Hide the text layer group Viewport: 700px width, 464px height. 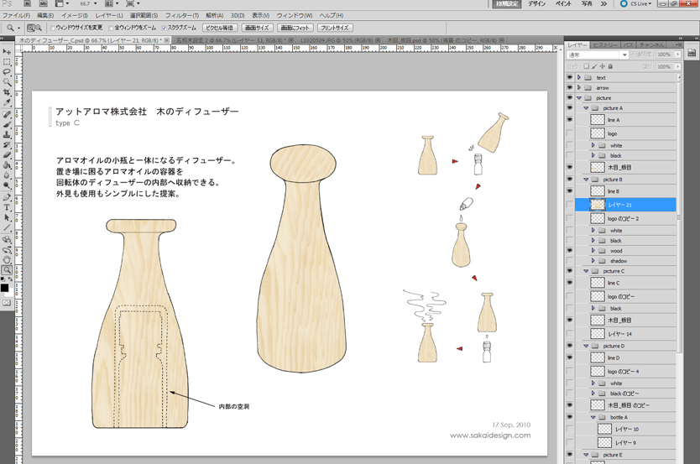click(570, 77)
